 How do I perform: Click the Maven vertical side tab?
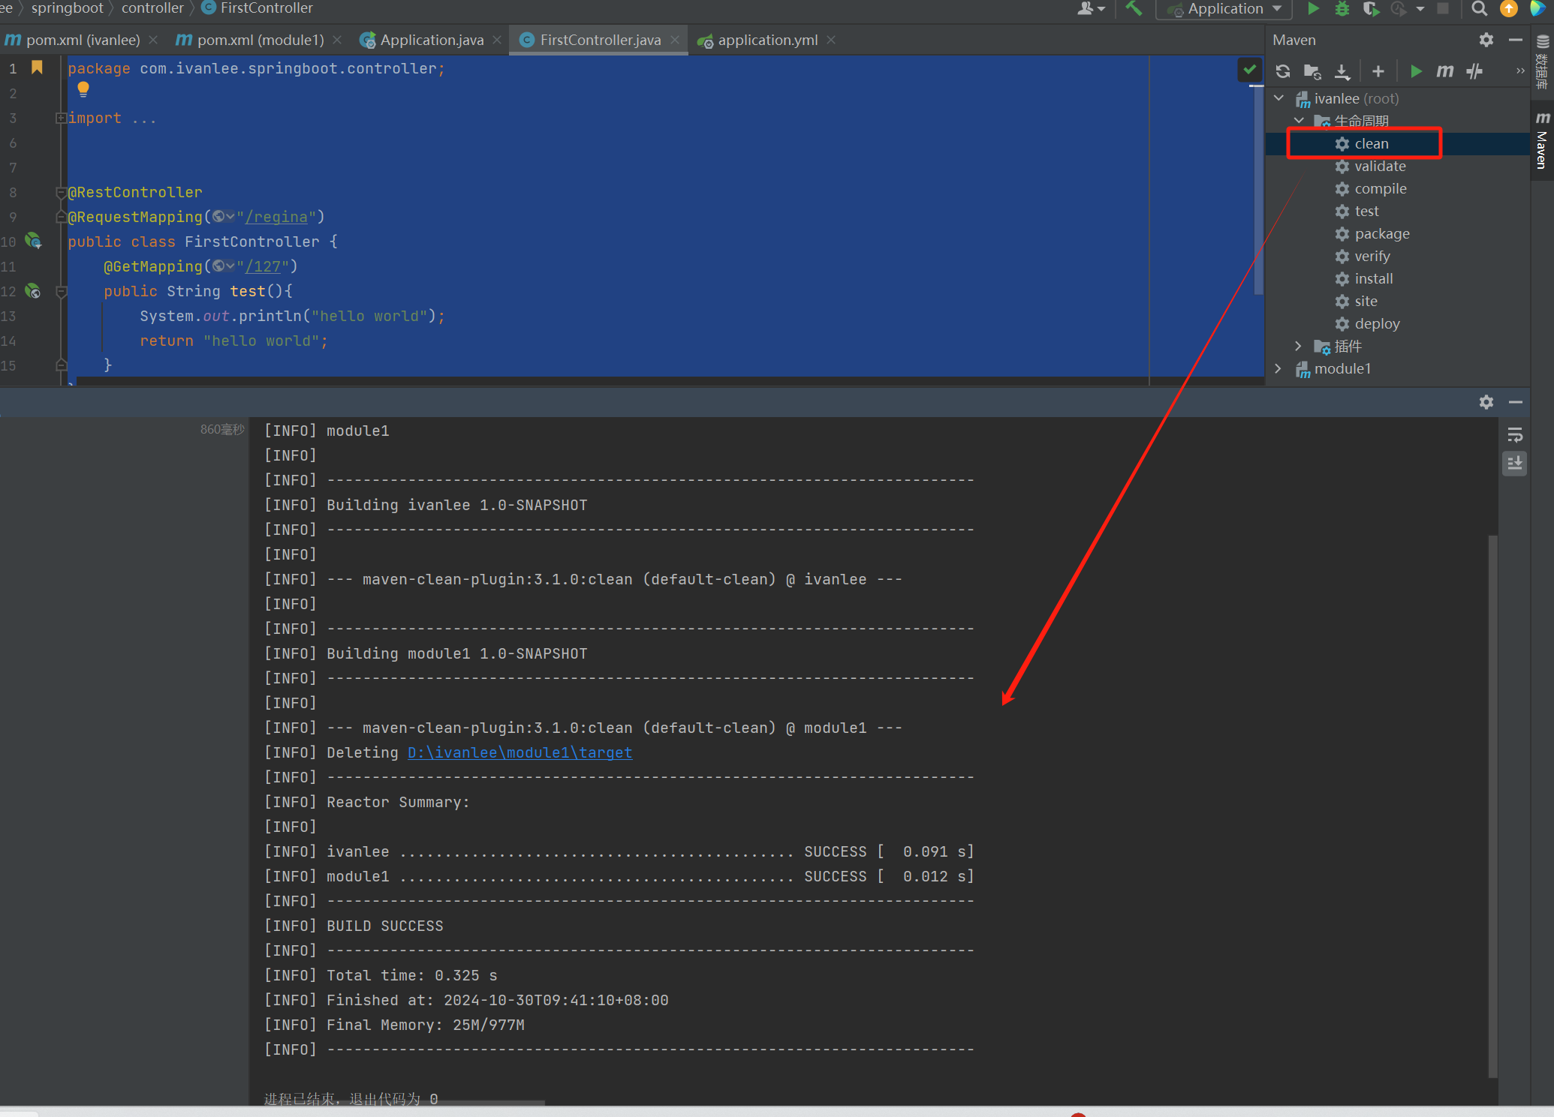pos(1543,140)
